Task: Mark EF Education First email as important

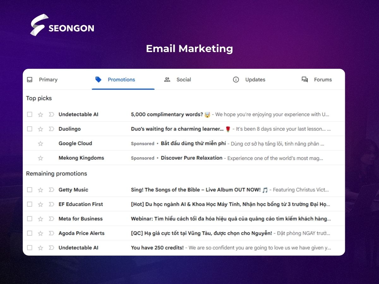Action: point(51,204)
